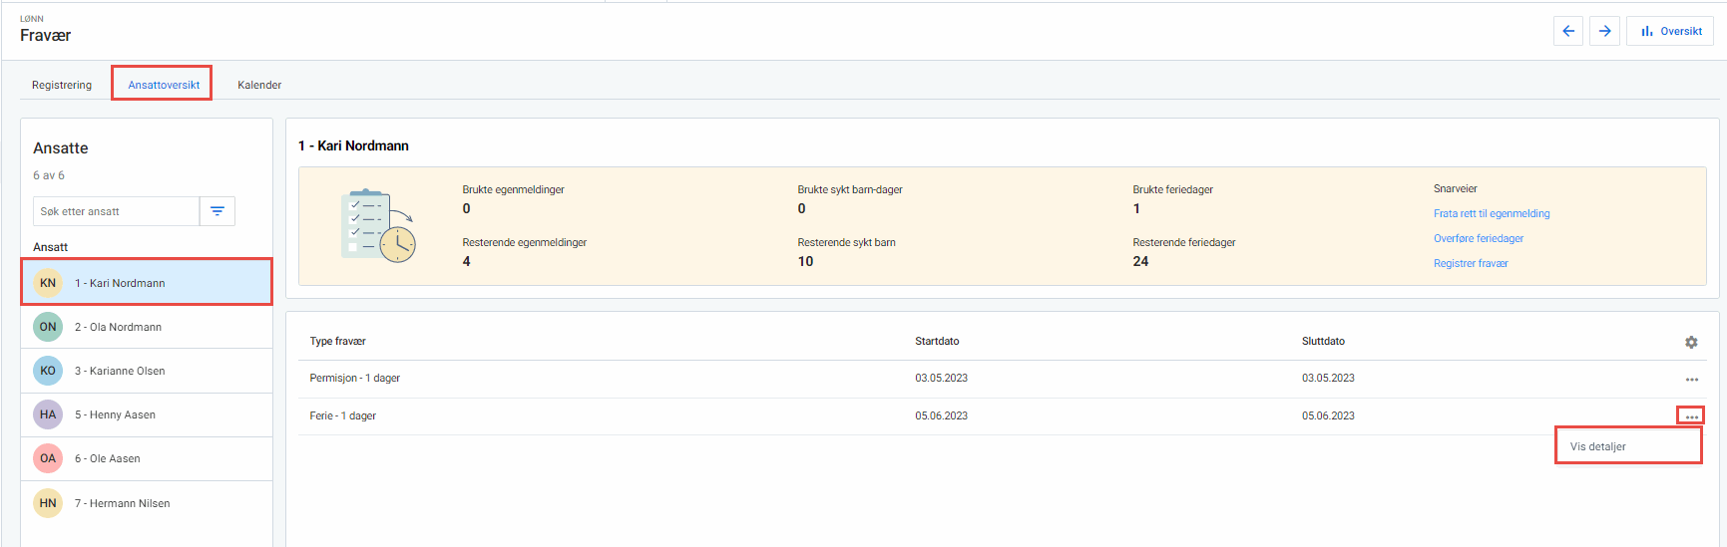Click the ON avatar icon
This screenshot has width=1727, height=547.
[x=48, y=327]
